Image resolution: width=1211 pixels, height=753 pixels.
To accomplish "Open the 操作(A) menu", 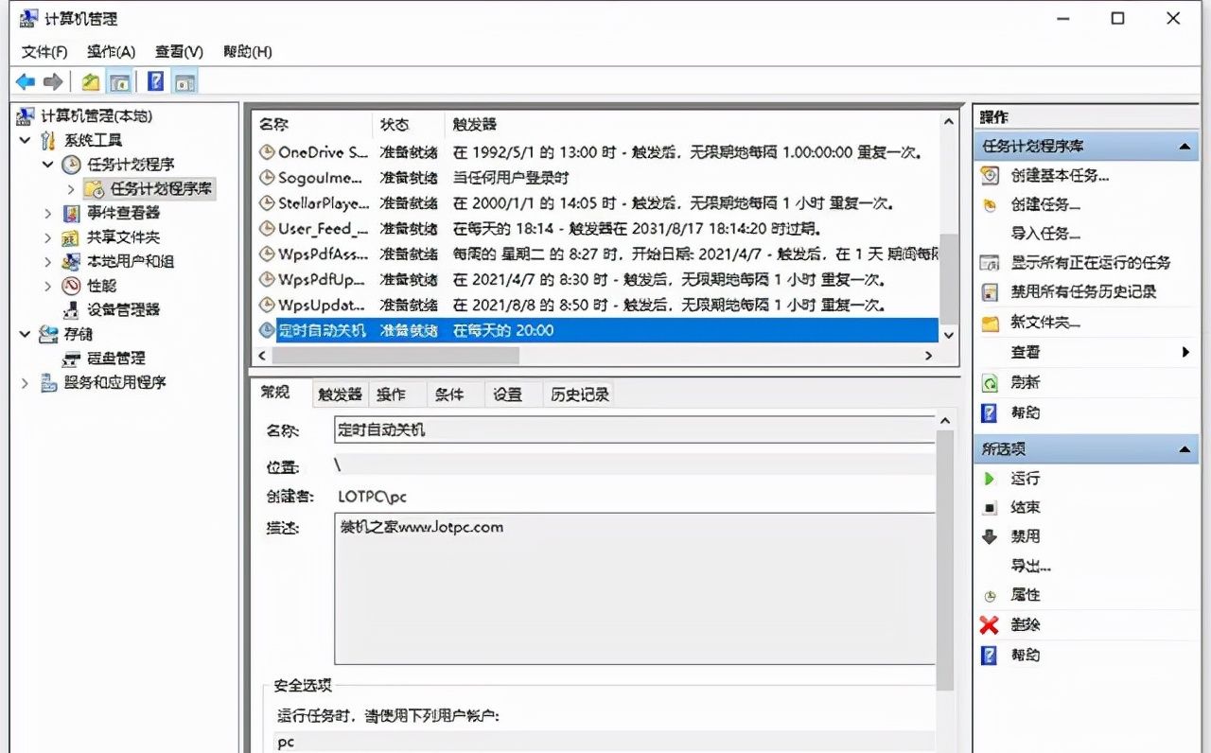I will pyautogui.click(x=111, y=51).
